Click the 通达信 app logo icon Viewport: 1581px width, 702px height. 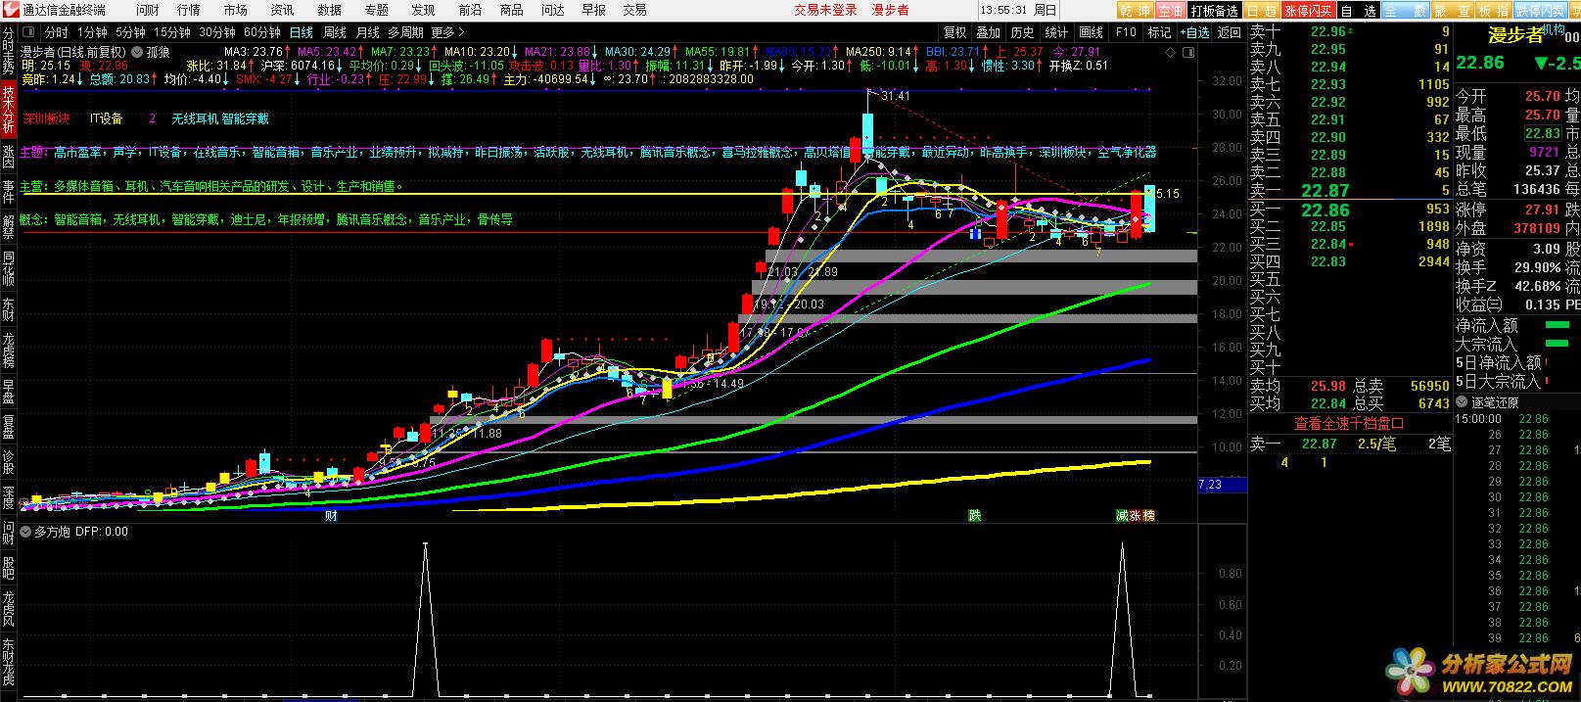10,10
